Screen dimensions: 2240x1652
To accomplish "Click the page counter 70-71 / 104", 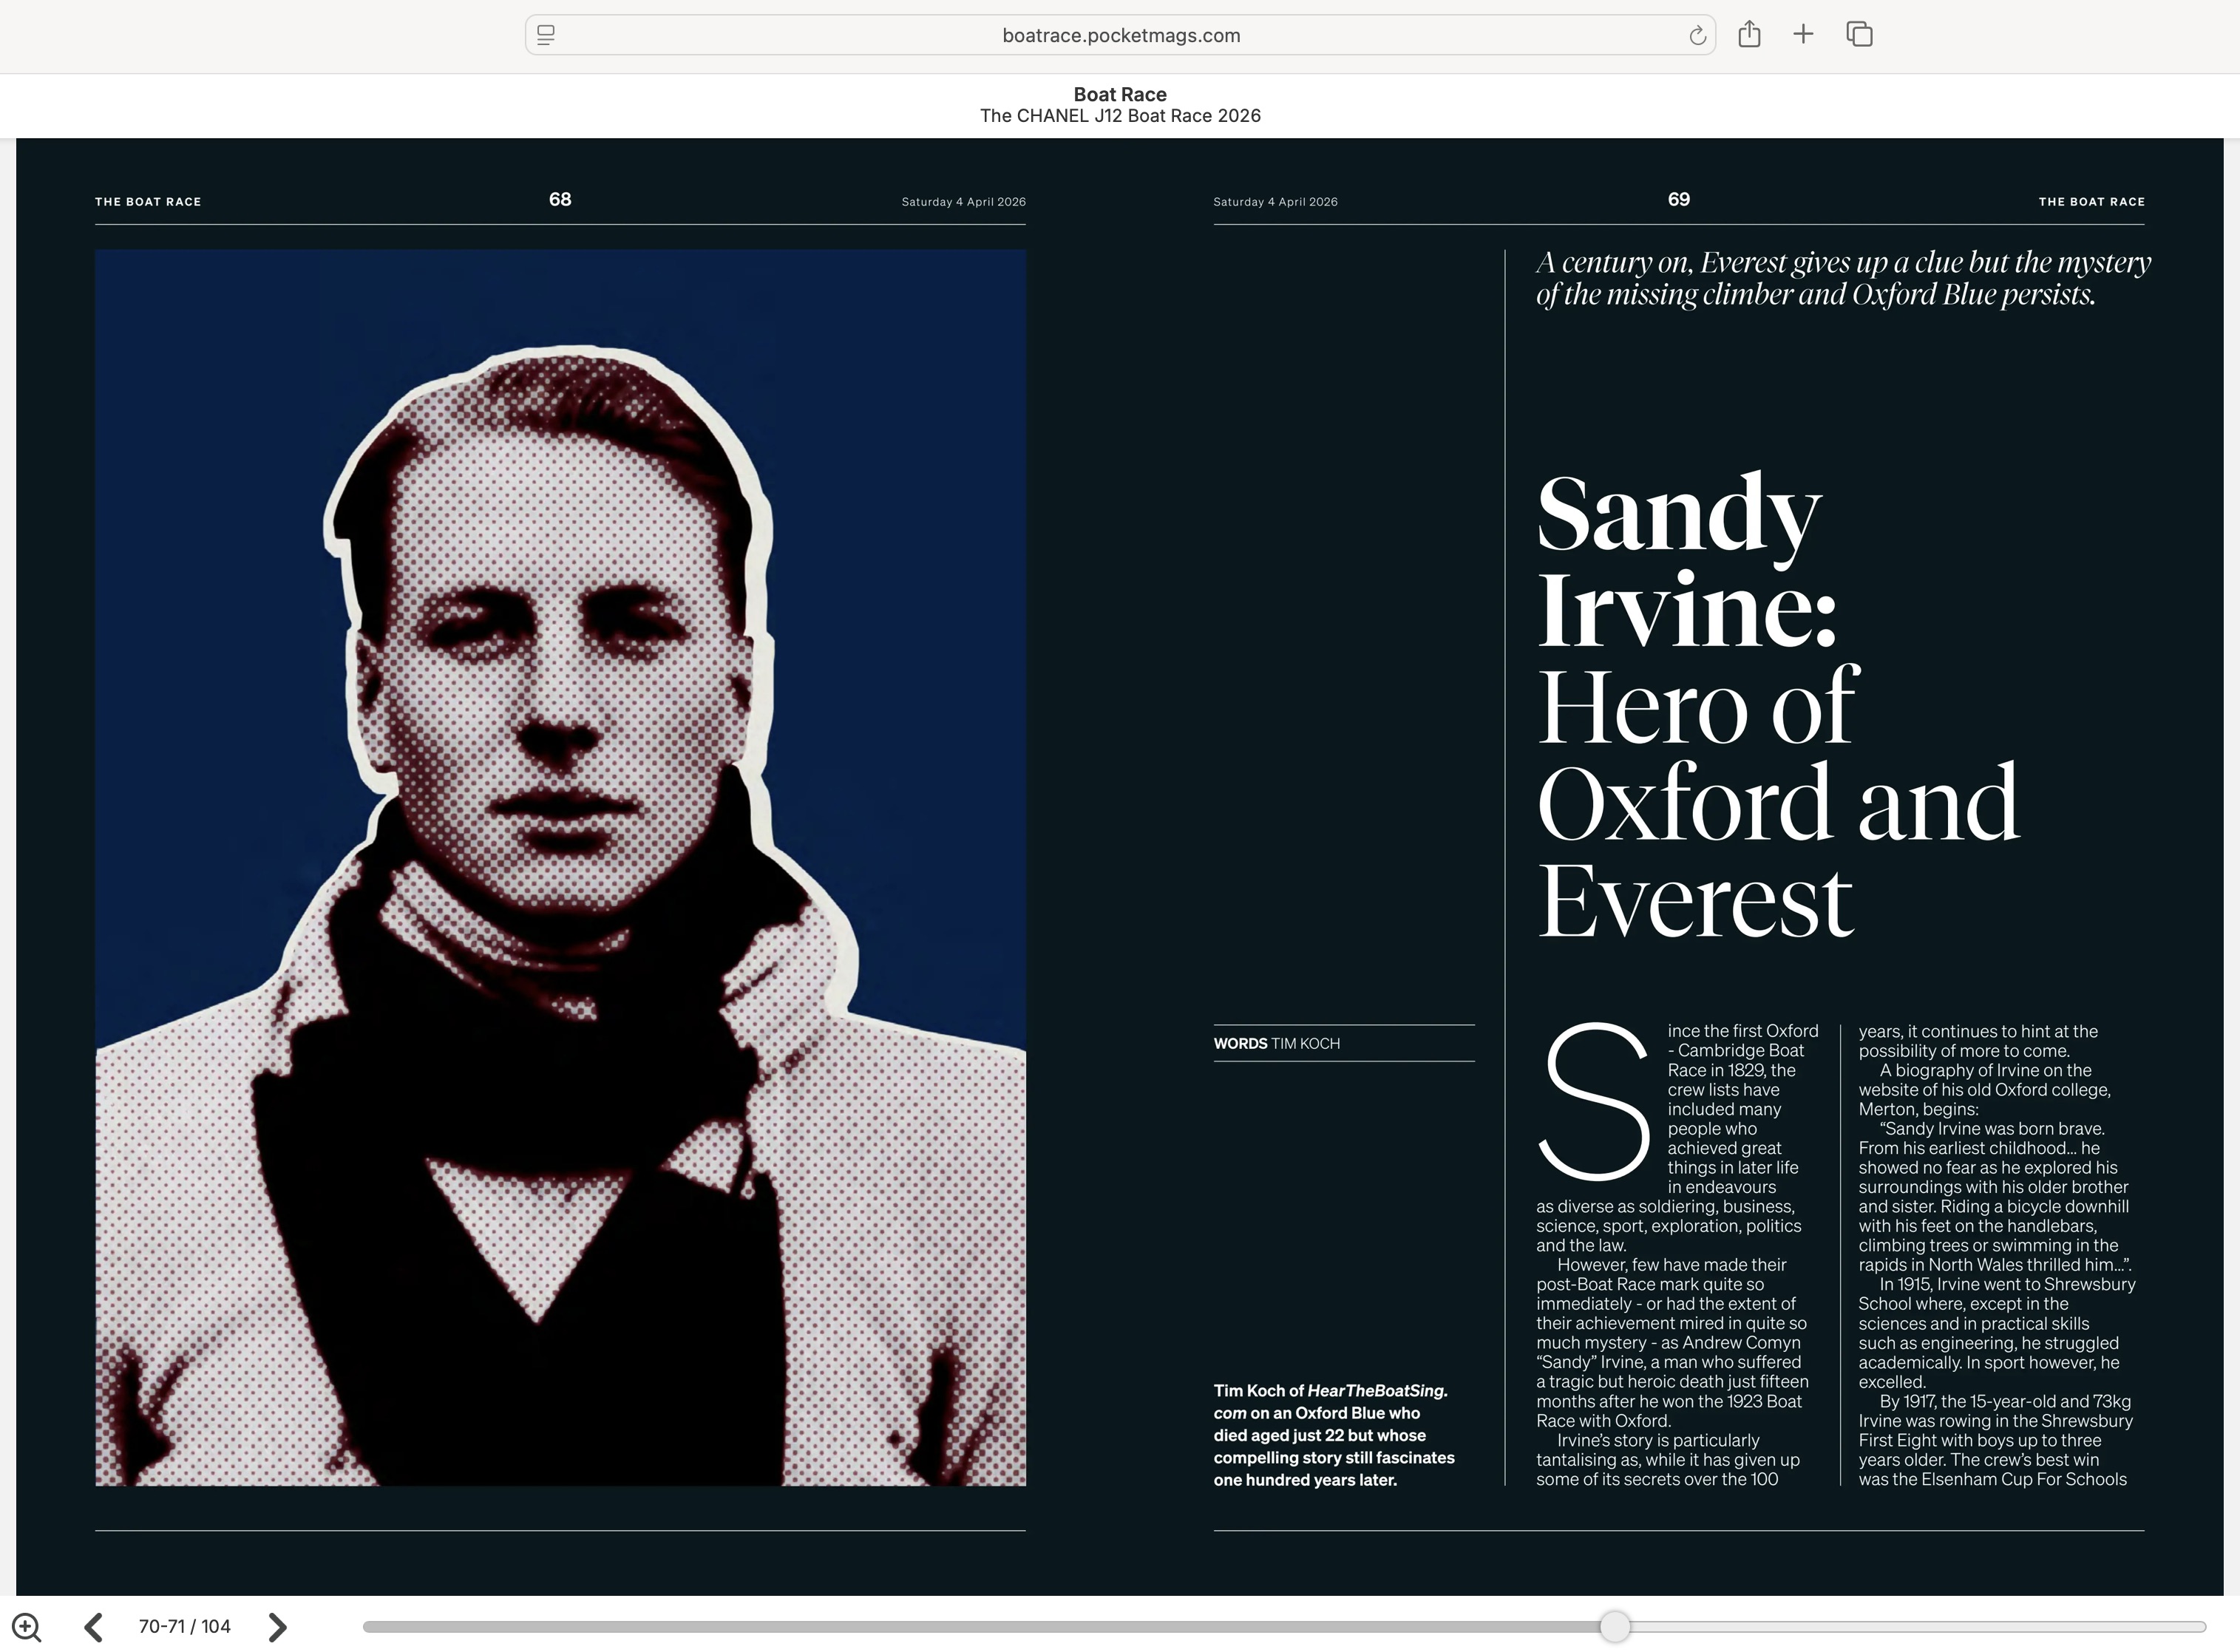I will click(185, 1627).
